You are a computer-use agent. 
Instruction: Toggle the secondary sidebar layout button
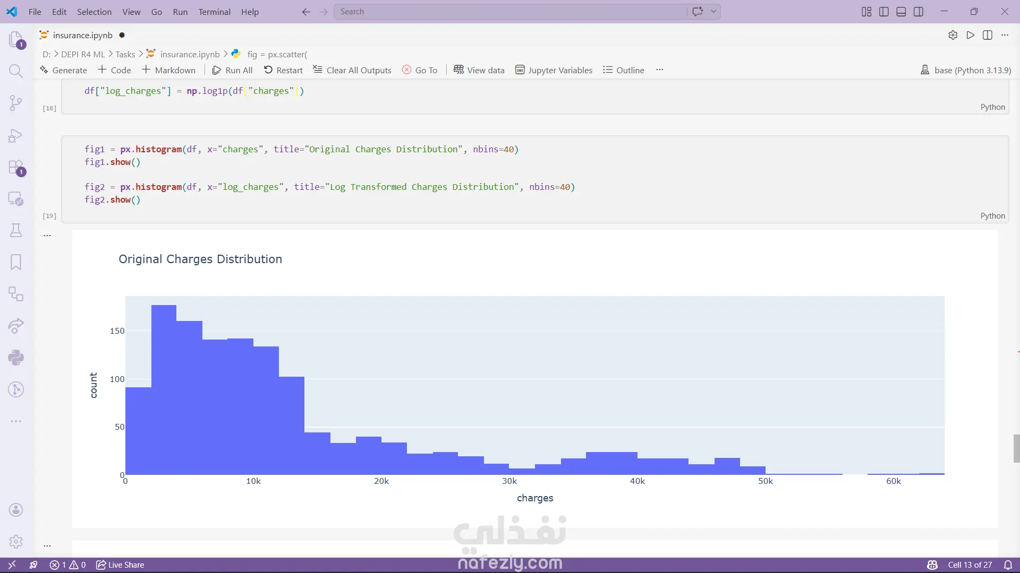[919, 12]
